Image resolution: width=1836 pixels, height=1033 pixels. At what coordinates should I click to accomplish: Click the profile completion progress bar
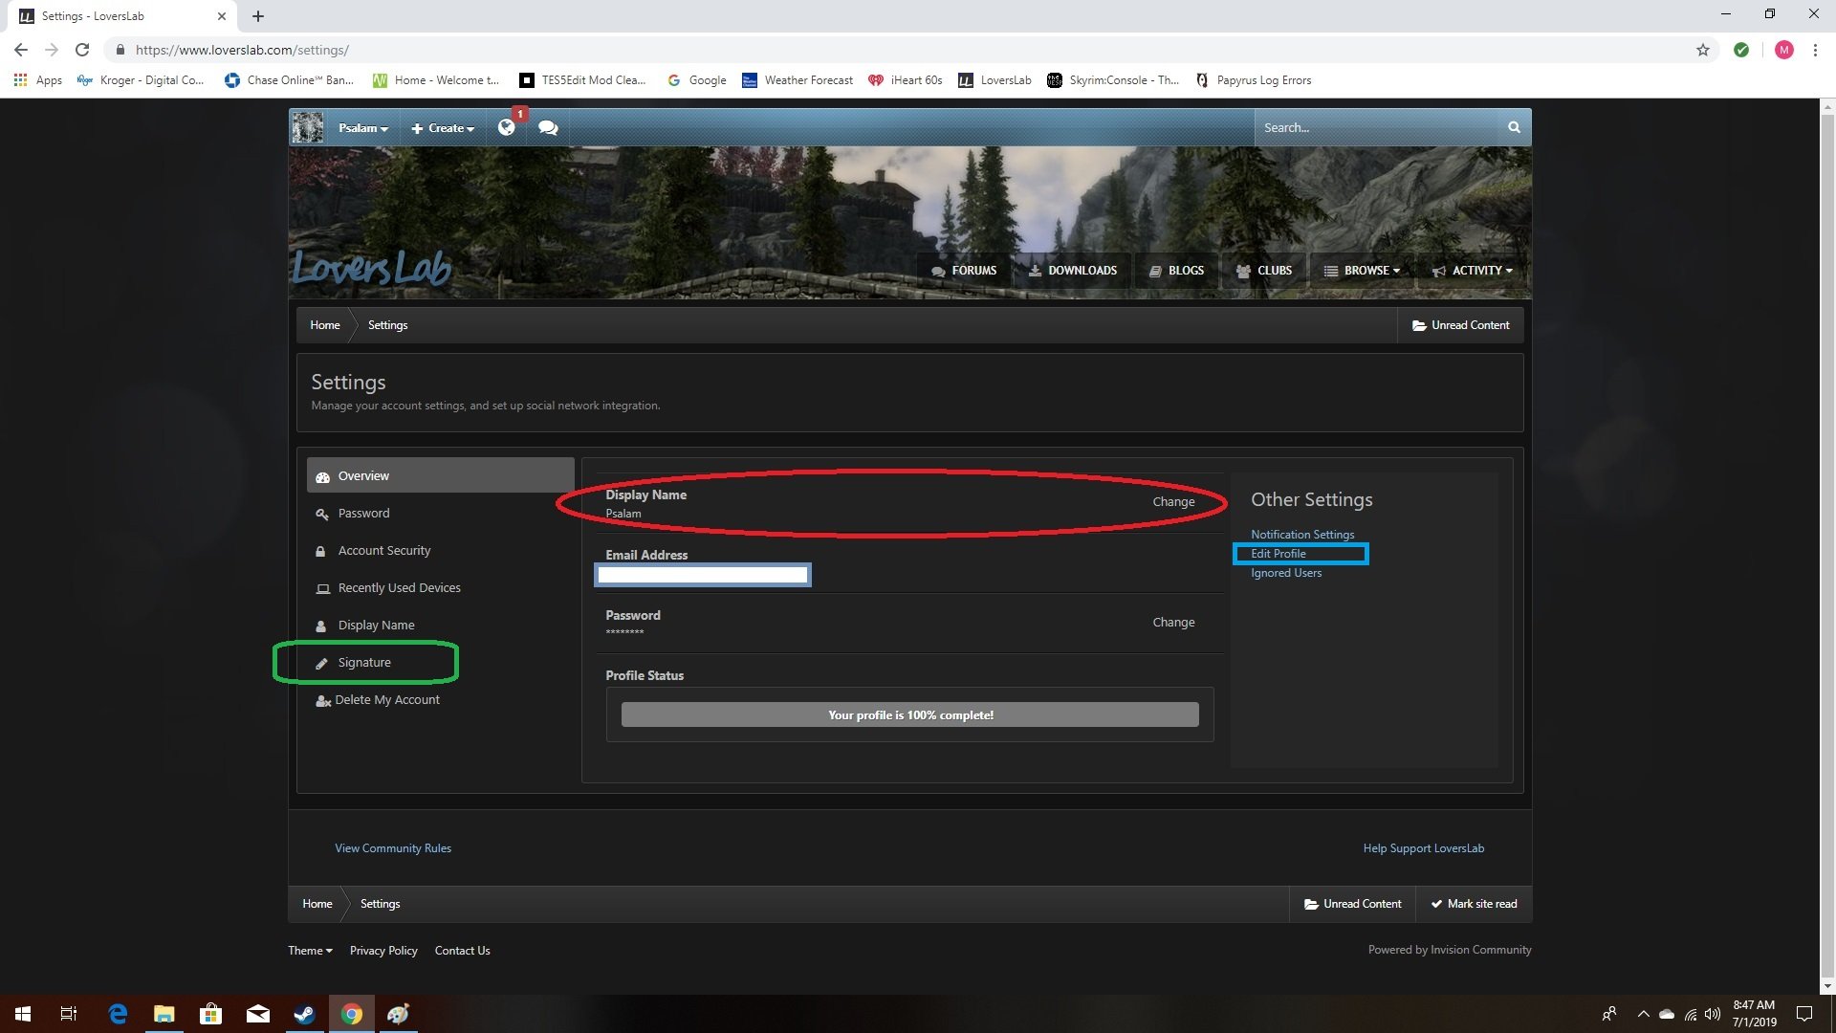pos(909,714)
